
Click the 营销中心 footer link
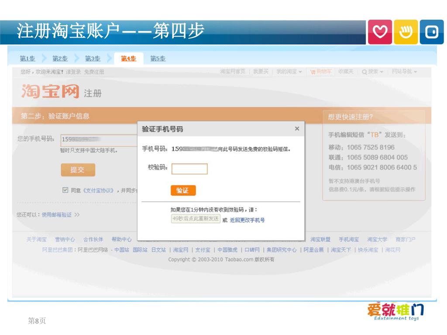(65, 239)
